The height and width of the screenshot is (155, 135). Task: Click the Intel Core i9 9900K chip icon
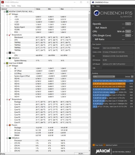pos(7,63)
